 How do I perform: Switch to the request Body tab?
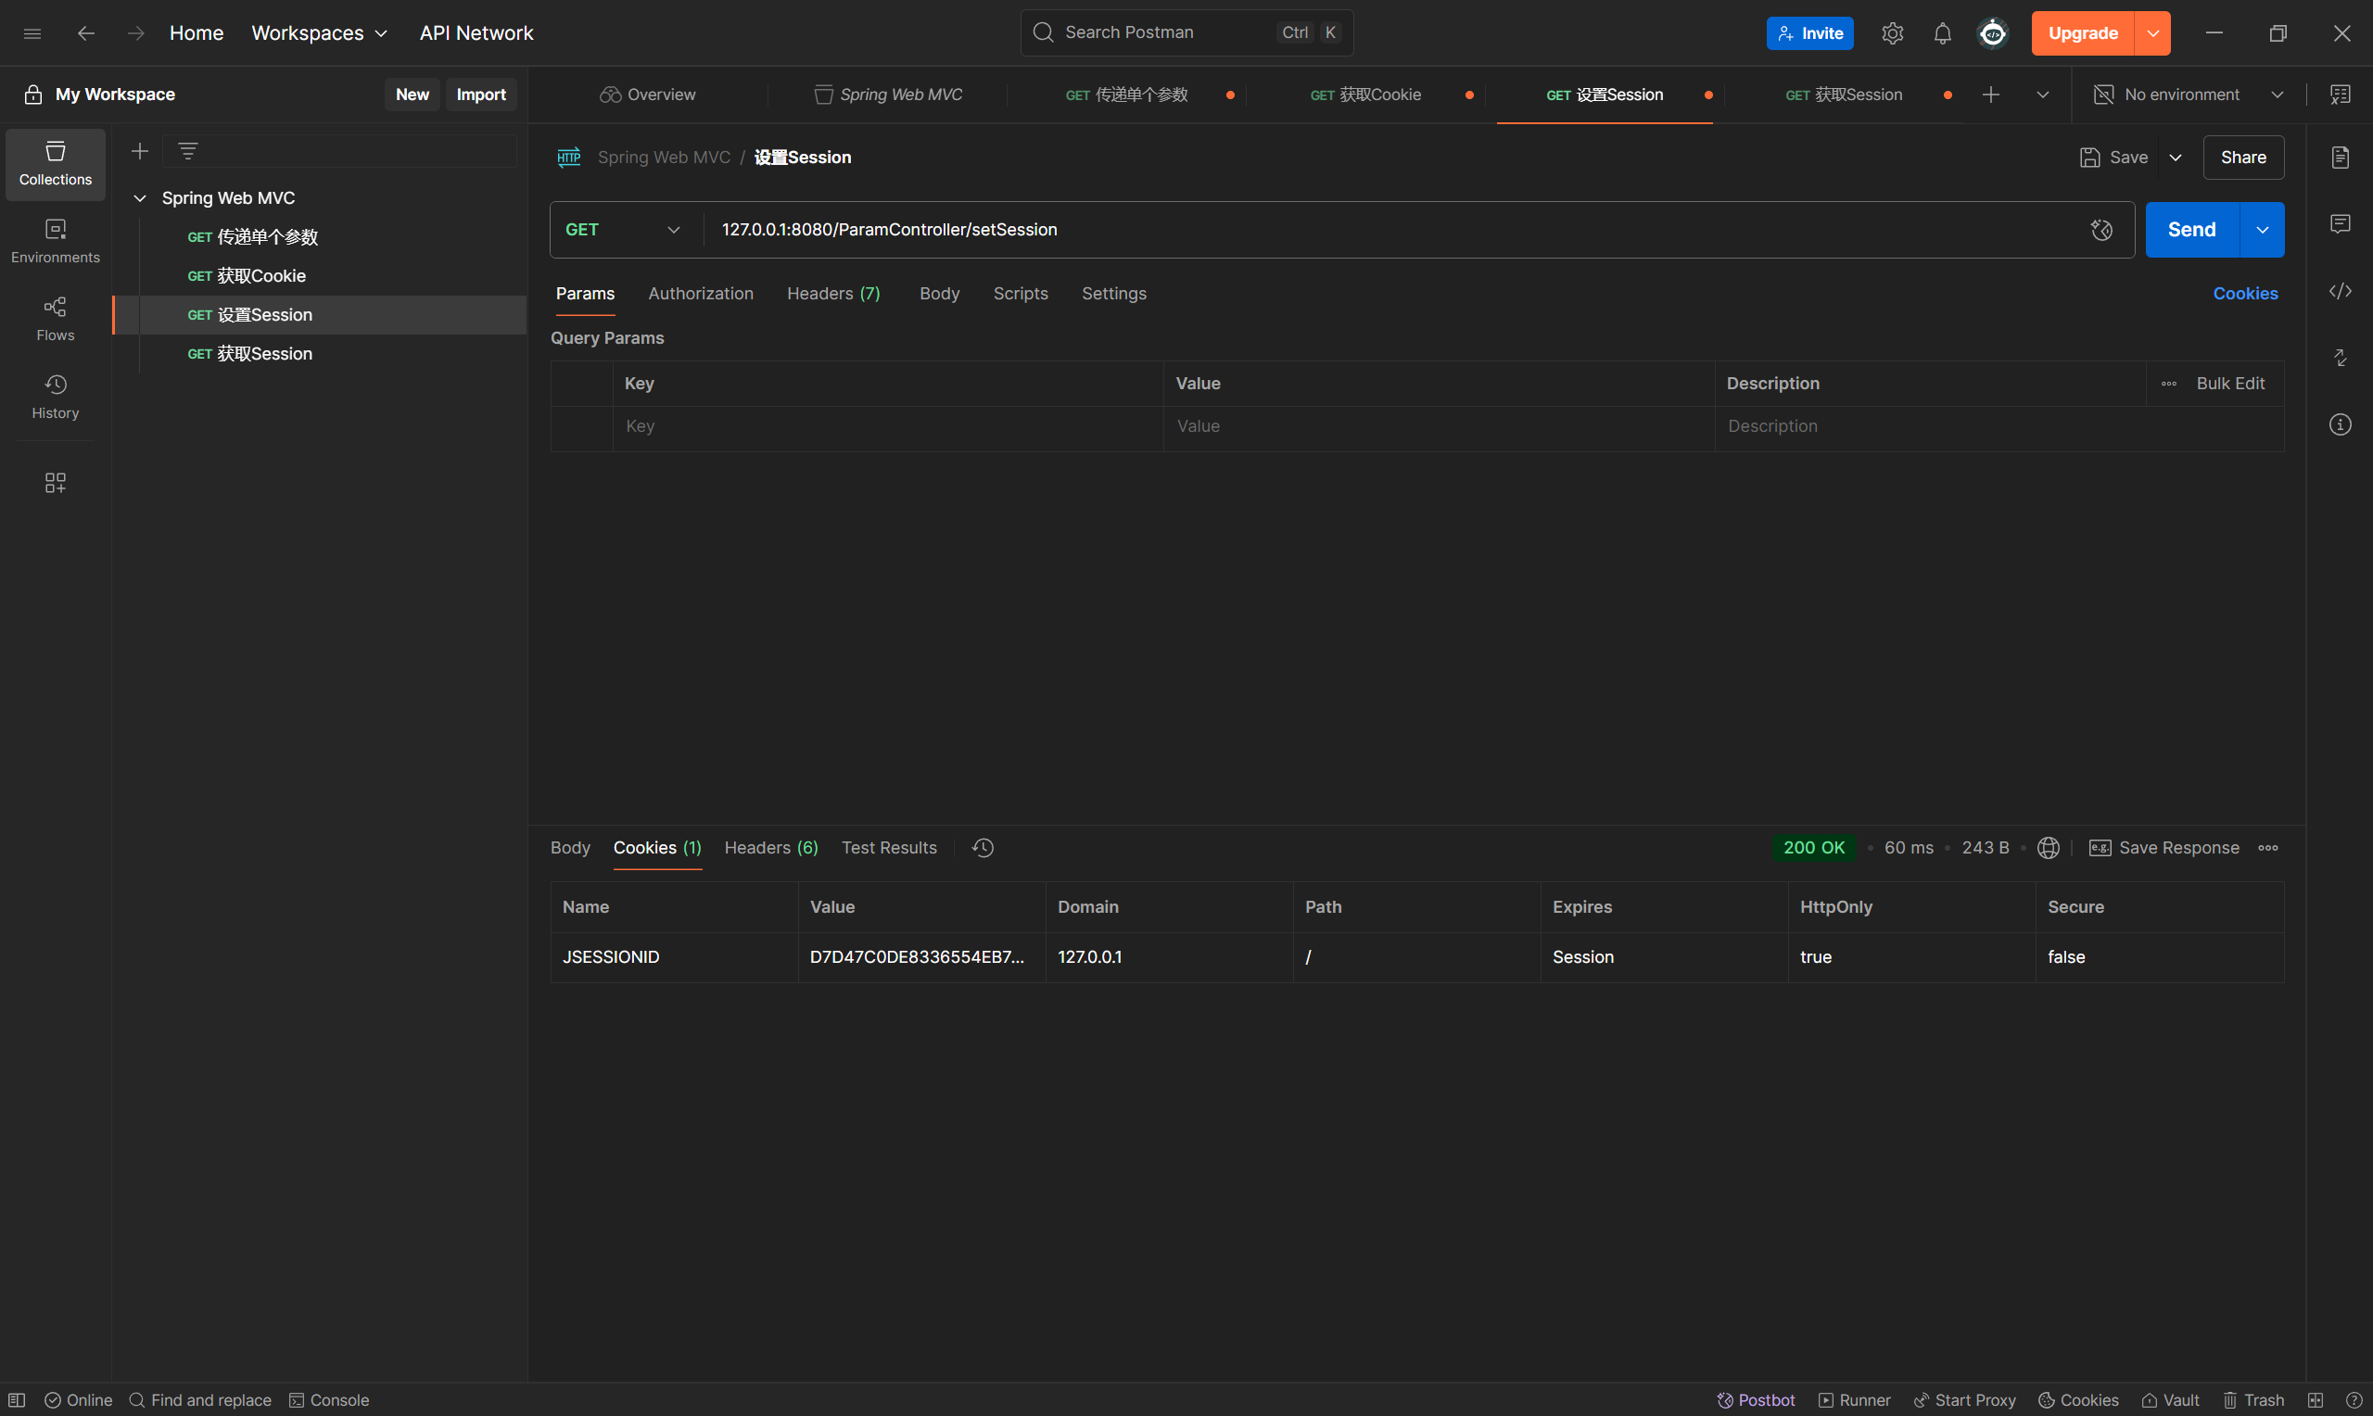[x=939, y=294]
